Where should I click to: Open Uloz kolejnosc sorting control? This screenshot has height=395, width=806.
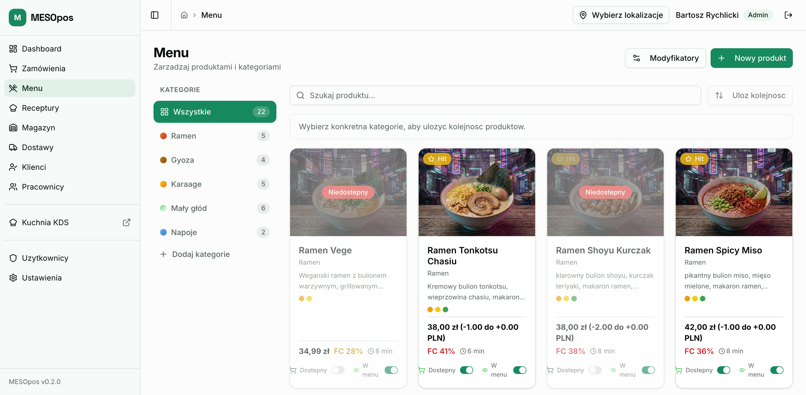[750, 95]
